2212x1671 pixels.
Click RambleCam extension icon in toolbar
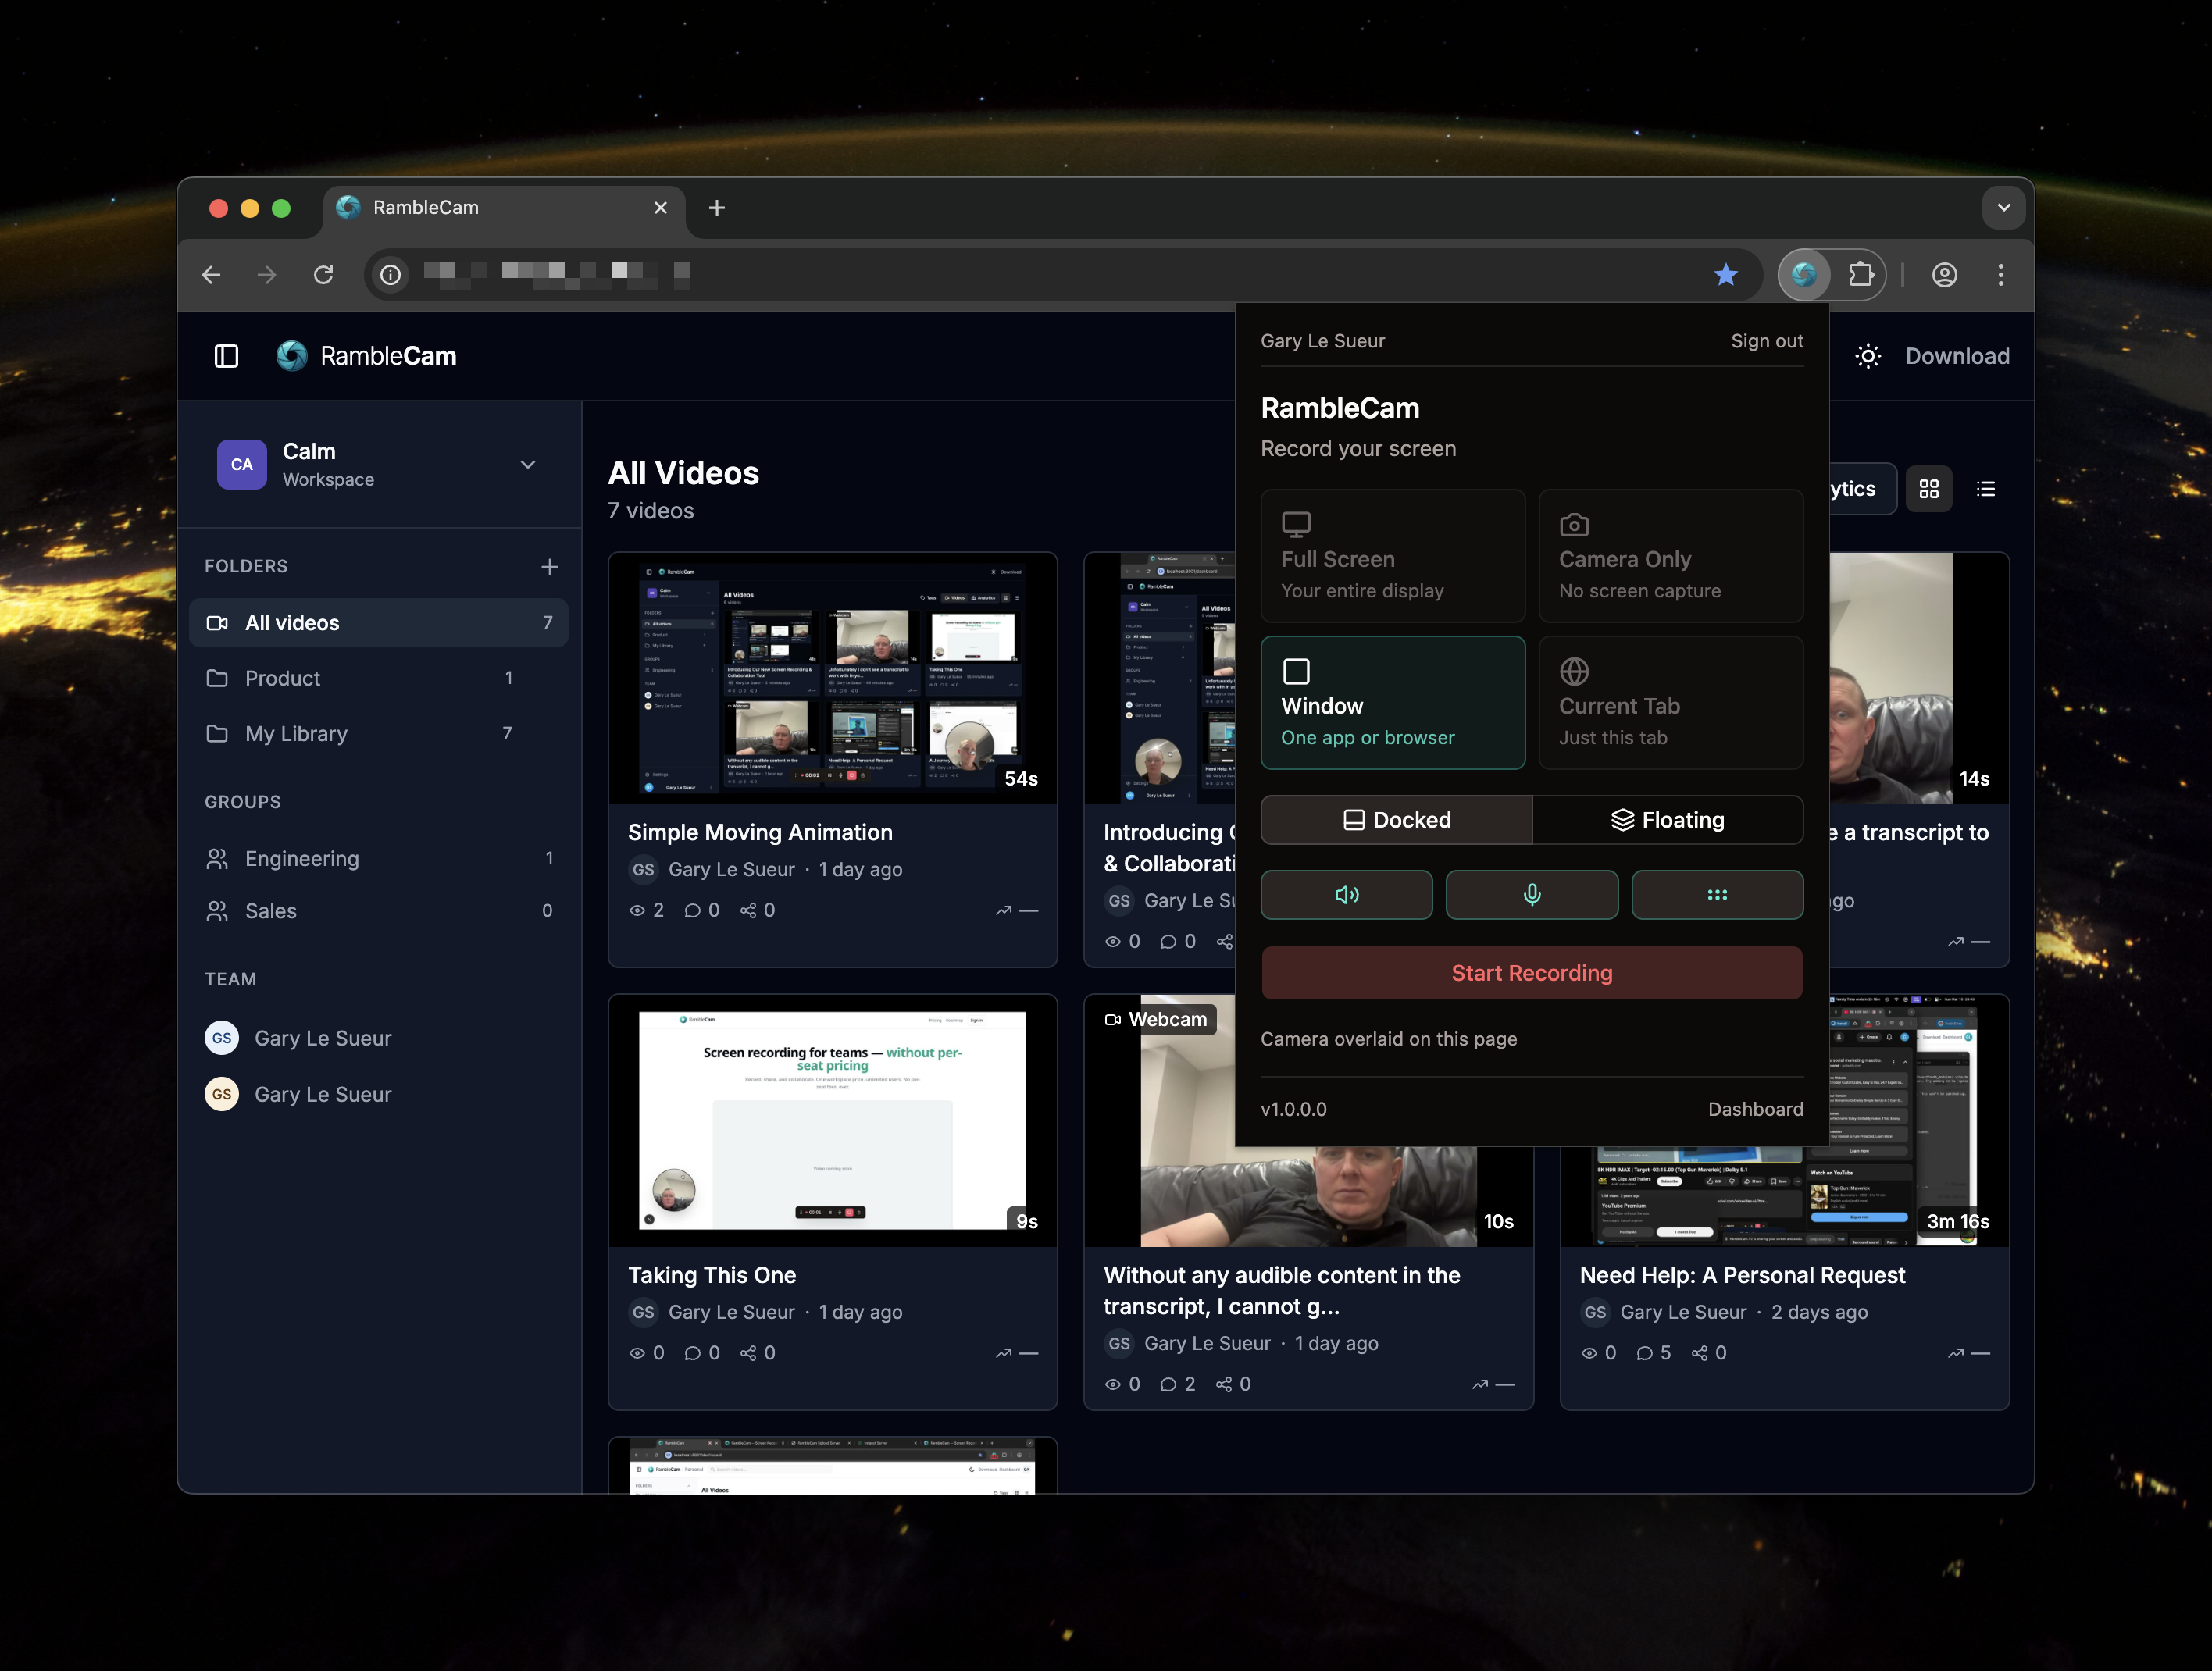click(x=1803, y=274)
